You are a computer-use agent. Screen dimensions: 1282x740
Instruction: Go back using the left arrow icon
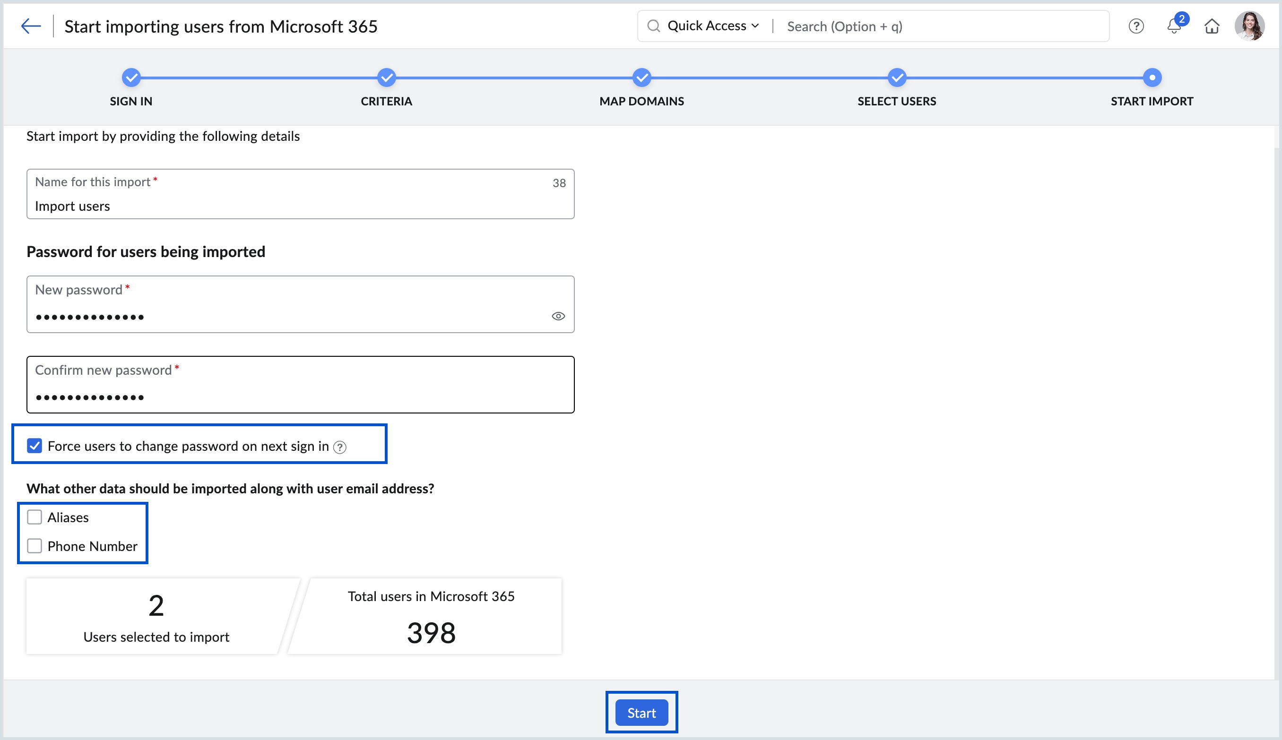pos(31,26)
